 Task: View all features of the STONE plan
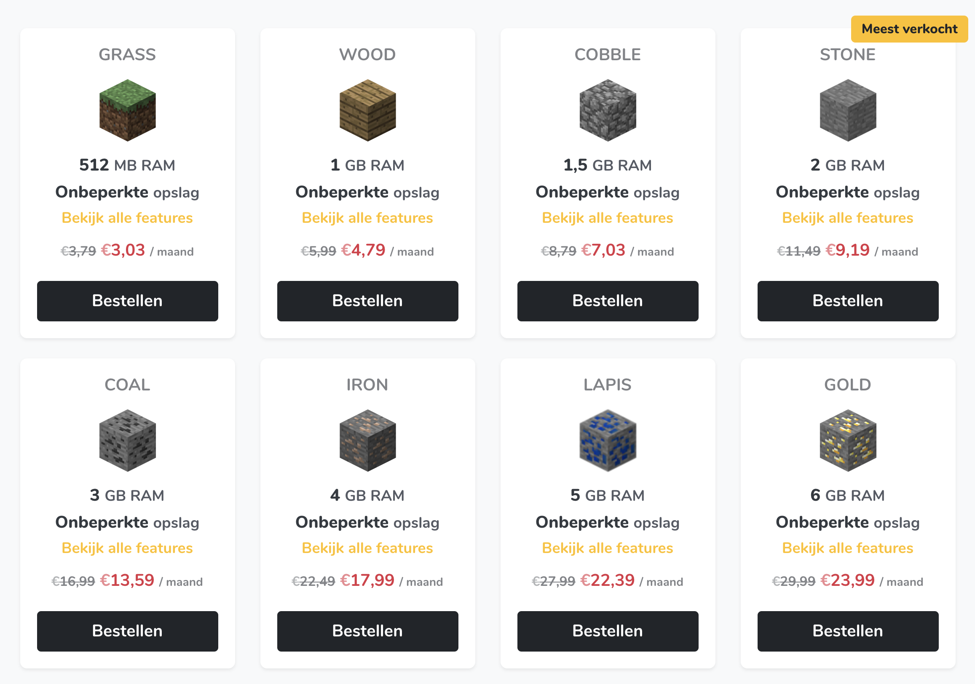[x=848, y=218]
